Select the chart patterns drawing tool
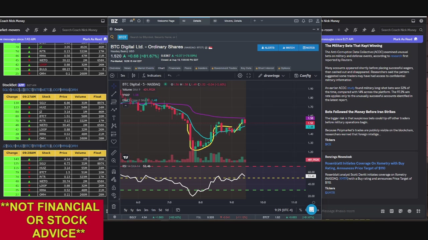The width and height of the screenshot is (428, 240). point(114,126)
